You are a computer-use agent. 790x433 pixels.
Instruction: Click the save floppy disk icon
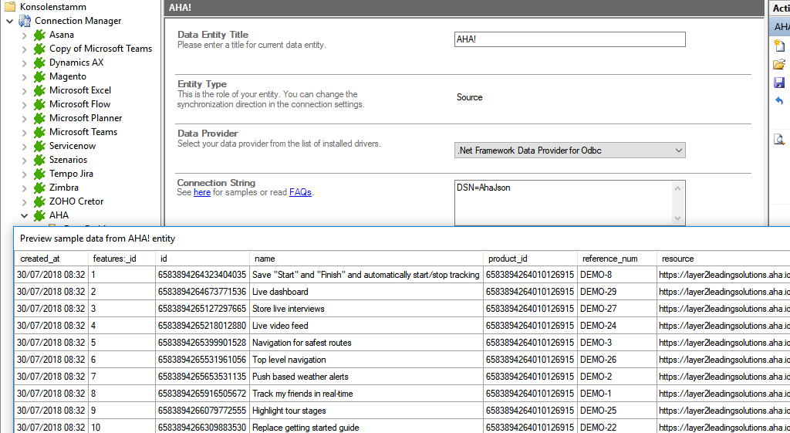coord(779,83)
